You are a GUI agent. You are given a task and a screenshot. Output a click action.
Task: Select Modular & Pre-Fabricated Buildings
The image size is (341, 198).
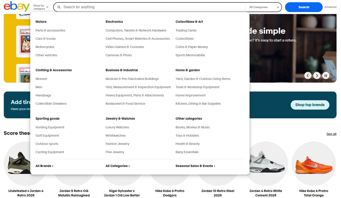pos(132,79)
